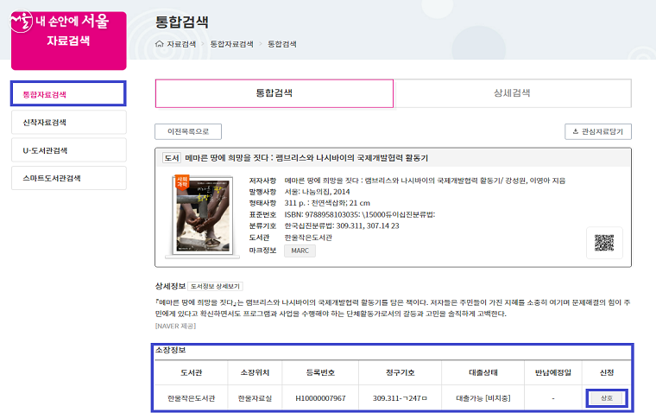This screenshot has height=419, width=656.
Task: Click the 상호 request button in holdings row
Action: (607, 398)
